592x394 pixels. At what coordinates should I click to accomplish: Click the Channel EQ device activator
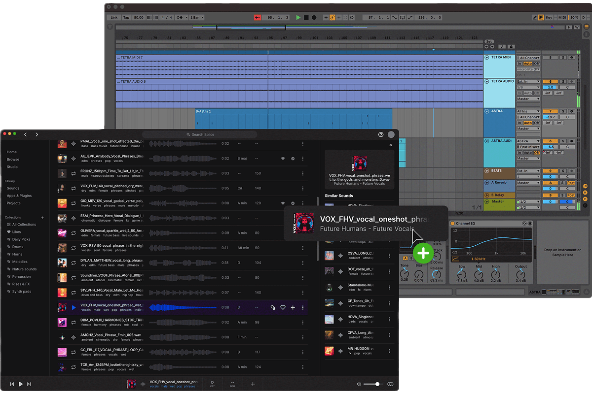coord(453,224)
